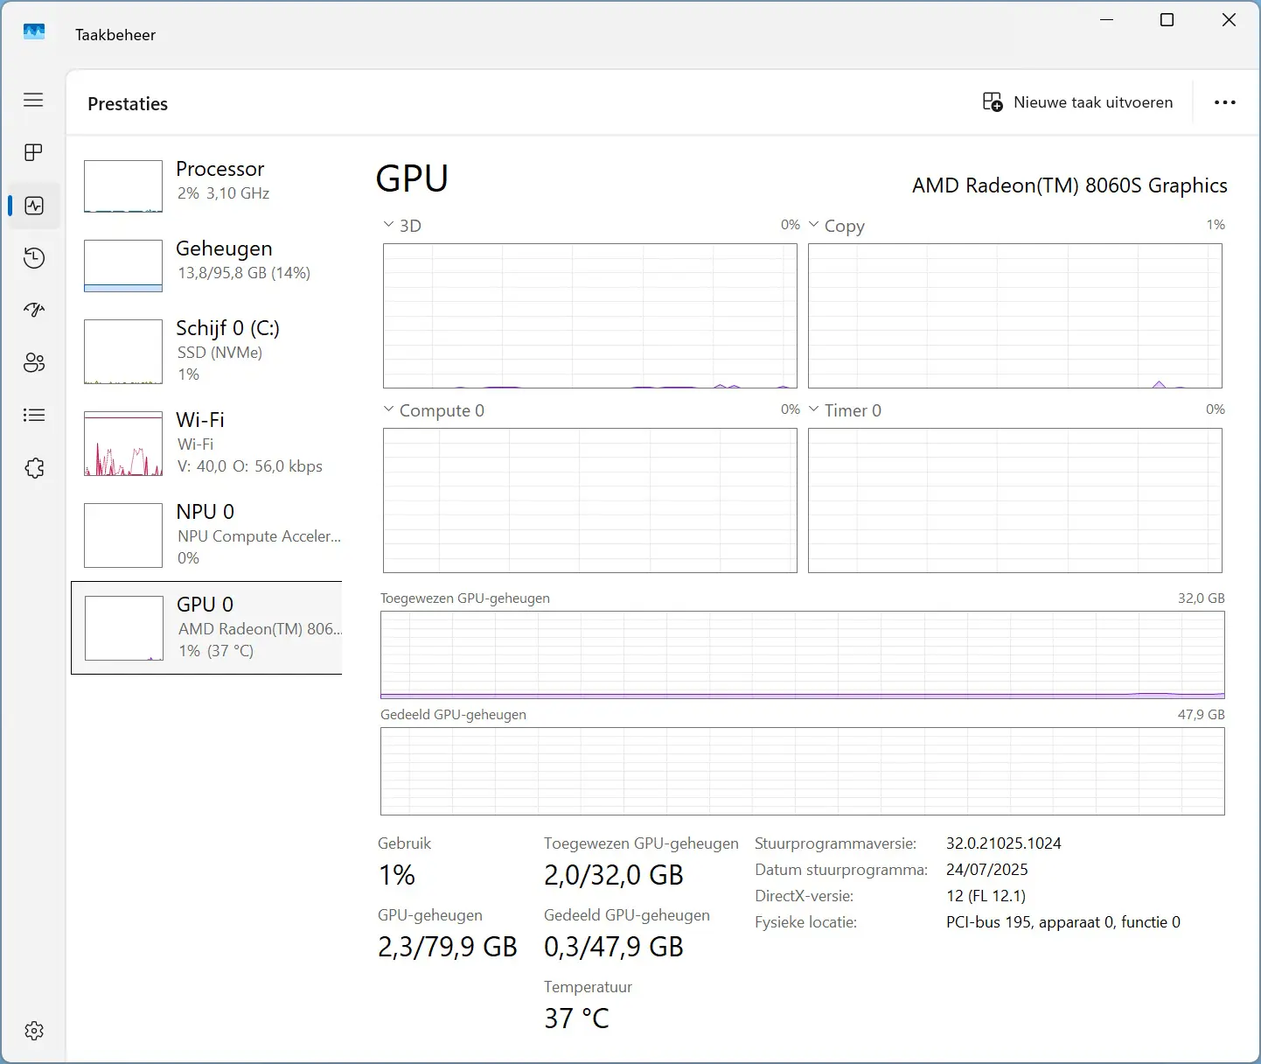Open Task Manager settings gear
The height and width of the screenshot is (1064, 1261).
(x=34, y=1031)
